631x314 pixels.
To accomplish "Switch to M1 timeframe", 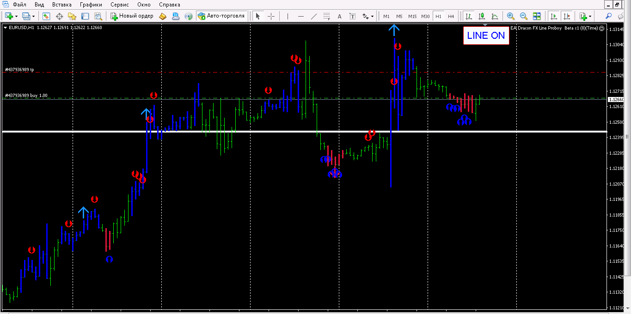I will pos(386,16).
